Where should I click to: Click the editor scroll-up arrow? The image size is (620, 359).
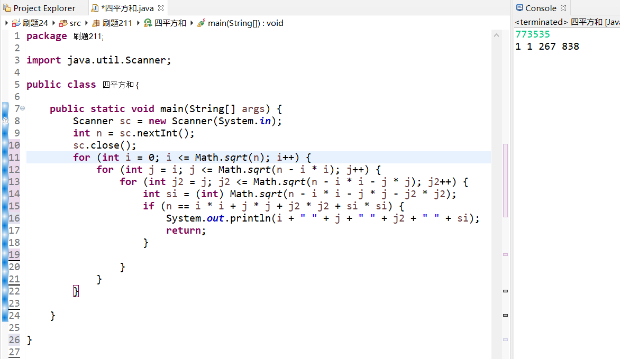(496, 35)
